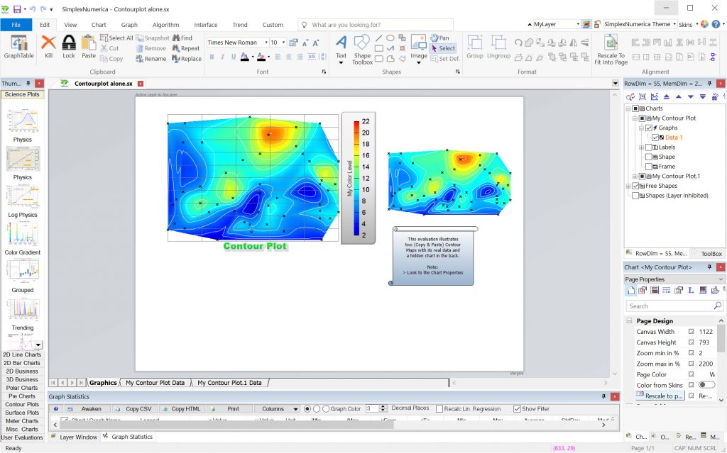Collapse the Page Design section
727x453 pixels.
coord(629,320)
